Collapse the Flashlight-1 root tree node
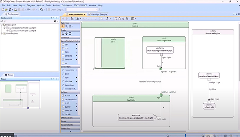This screenshot has width=240, height=137. click(x=1, y=25)
